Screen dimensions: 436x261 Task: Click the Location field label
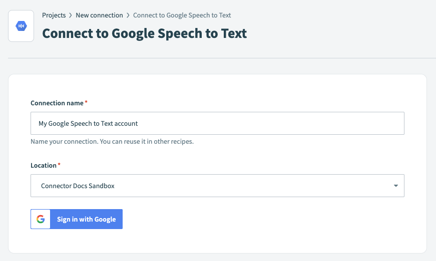pos(44,165)
